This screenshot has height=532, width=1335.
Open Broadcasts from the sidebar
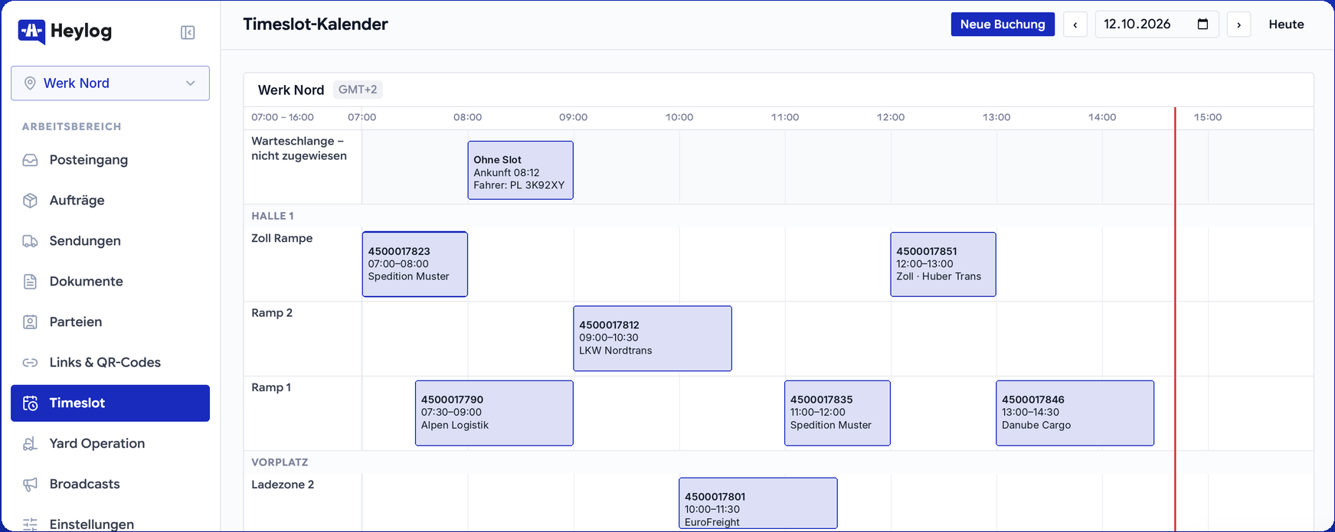[110, 485]
